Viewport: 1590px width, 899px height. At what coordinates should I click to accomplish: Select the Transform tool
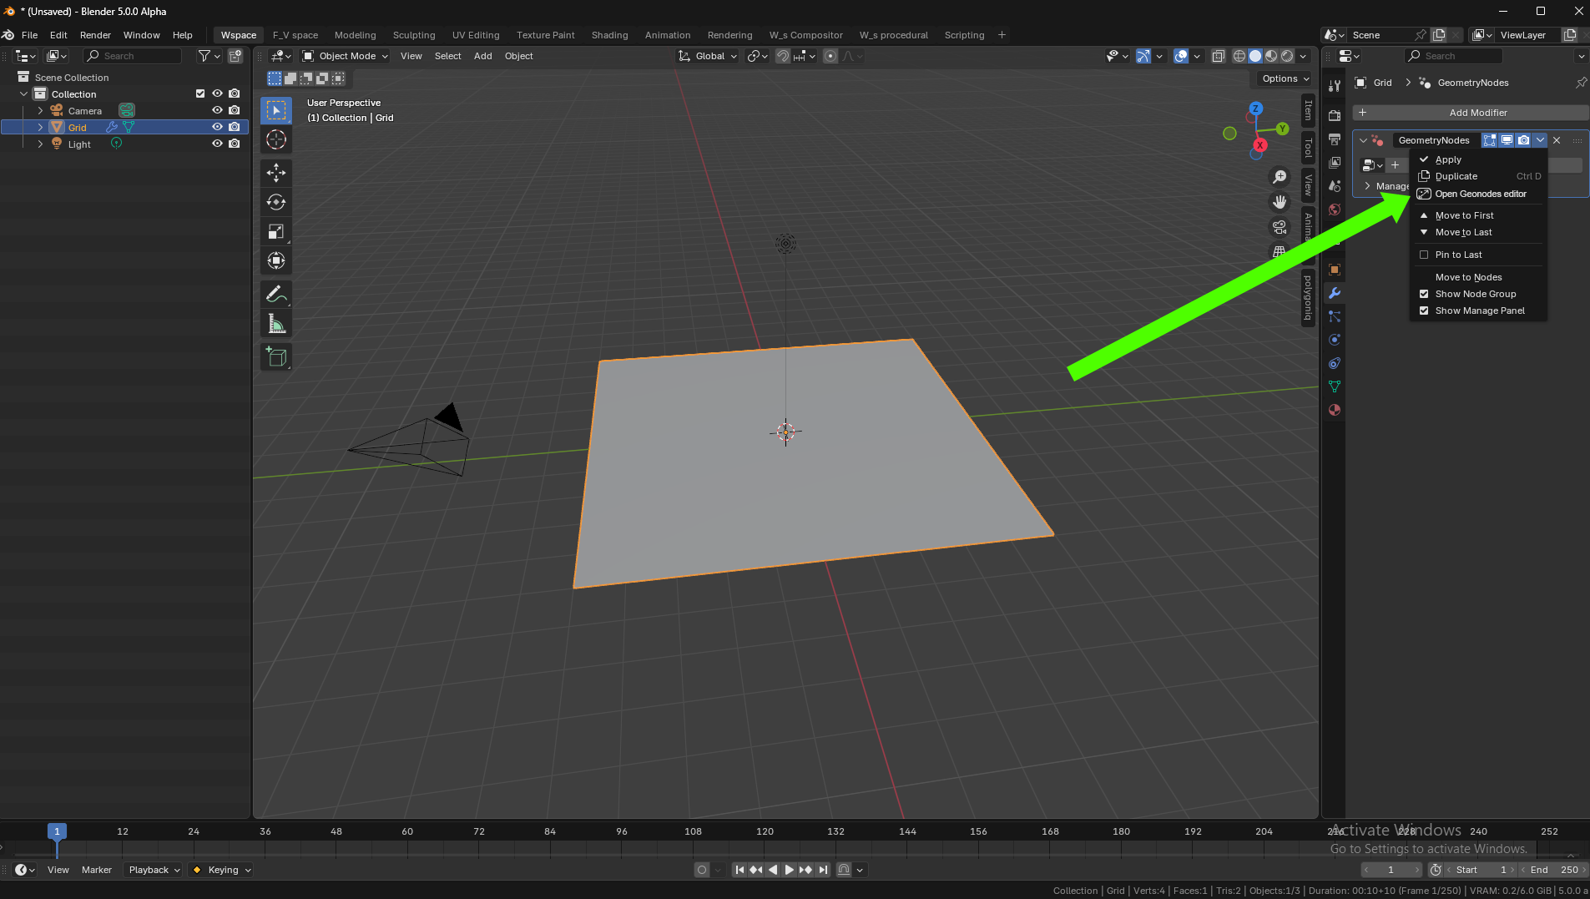276,260
